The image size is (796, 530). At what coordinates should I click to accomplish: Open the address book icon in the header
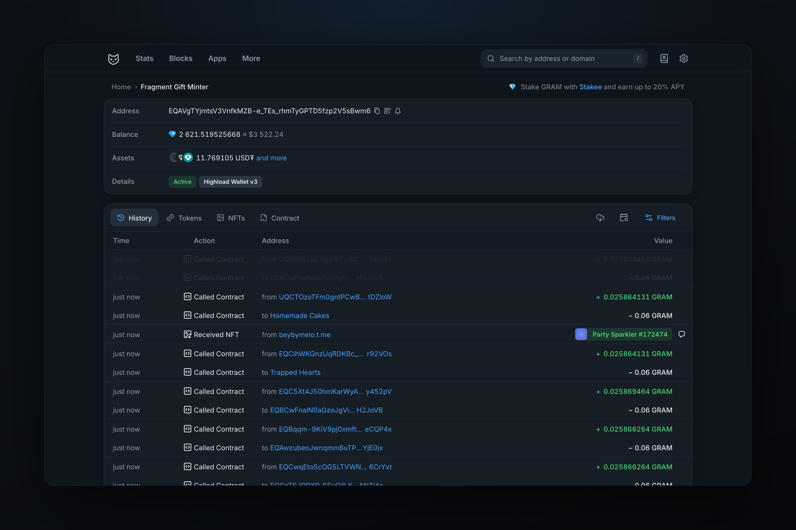[x=664, y=58]
